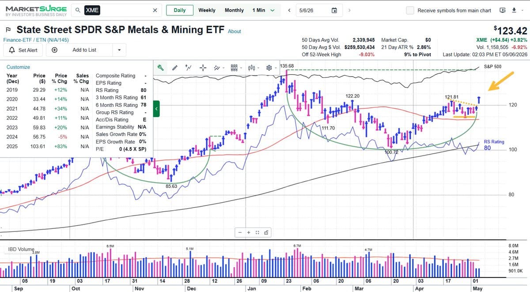Expand pattern recognition dropdown chevron
Screen dimensions: 530x292
[x=224, y=68]
